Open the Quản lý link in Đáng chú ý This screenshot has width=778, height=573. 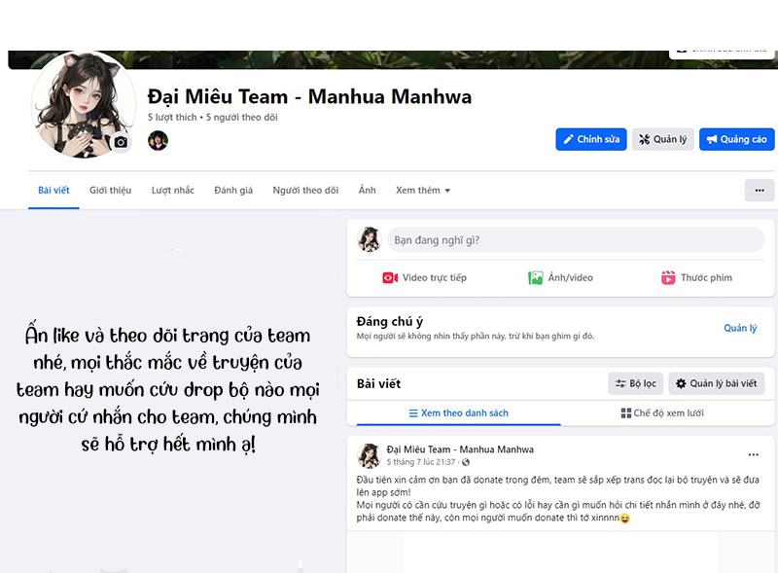[x=740, y=328]
